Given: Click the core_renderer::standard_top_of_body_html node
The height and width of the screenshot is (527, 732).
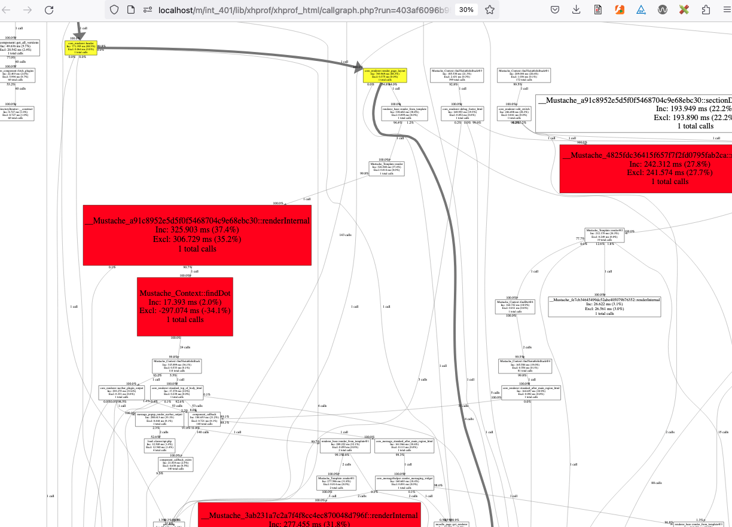Looking at the screenshot, I should [x=176, y=392].
